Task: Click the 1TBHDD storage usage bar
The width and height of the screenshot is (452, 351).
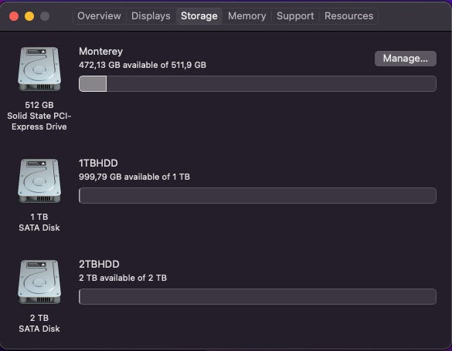Action: coord(257,195)
